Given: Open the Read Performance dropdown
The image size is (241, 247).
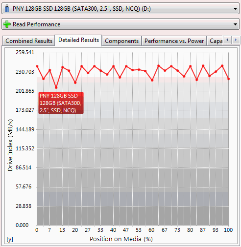Looking at the screenshot, I should point(120,24).
